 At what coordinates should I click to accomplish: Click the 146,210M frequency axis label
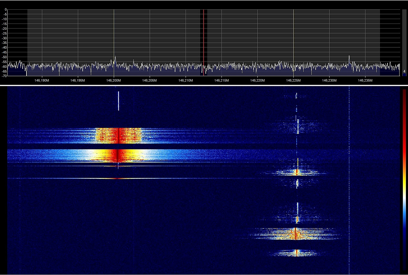(x=185, y=81)
